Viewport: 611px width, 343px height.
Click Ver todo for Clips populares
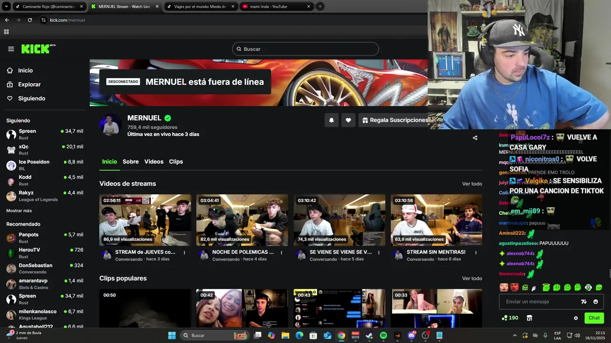472,278
